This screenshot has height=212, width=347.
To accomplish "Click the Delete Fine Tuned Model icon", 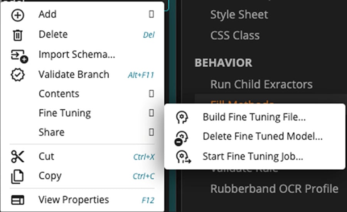I will point(182,137).
